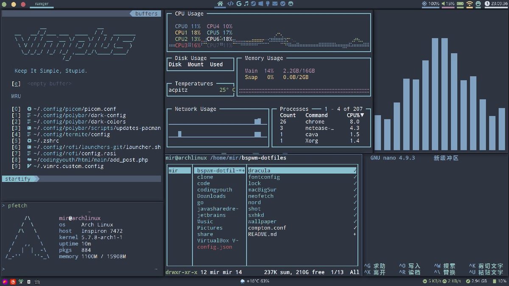Click the upload speed icon at 2 KB/s
The height and width of the screenshot is (286, 509).
coord(445,282)
